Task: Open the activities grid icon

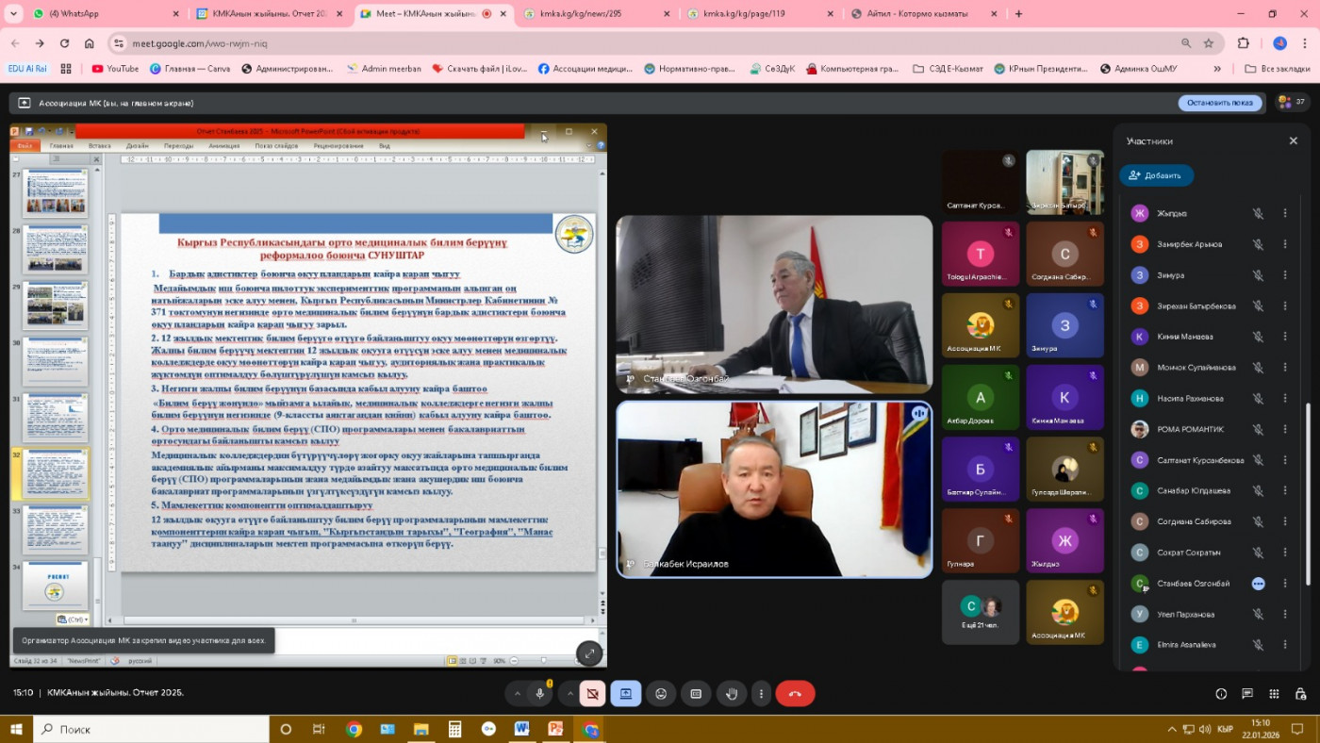Action: tap(1274, 694)
